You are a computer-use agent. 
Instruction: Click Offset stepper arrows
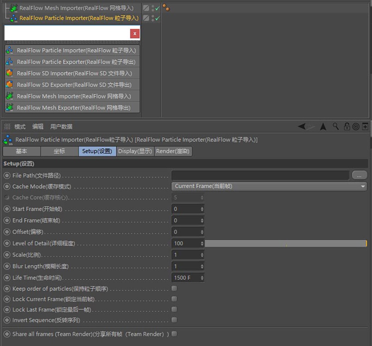202,232
